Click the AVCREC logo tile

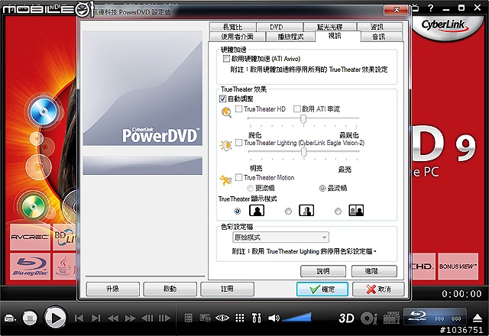30,237
